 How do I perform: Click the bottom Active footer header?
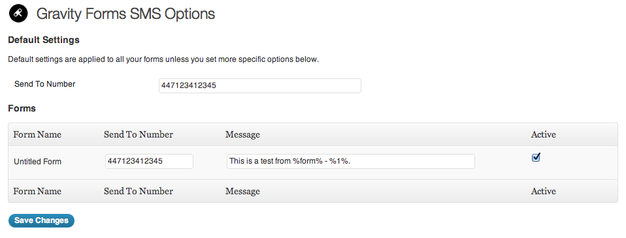click(x=544, y=191)
